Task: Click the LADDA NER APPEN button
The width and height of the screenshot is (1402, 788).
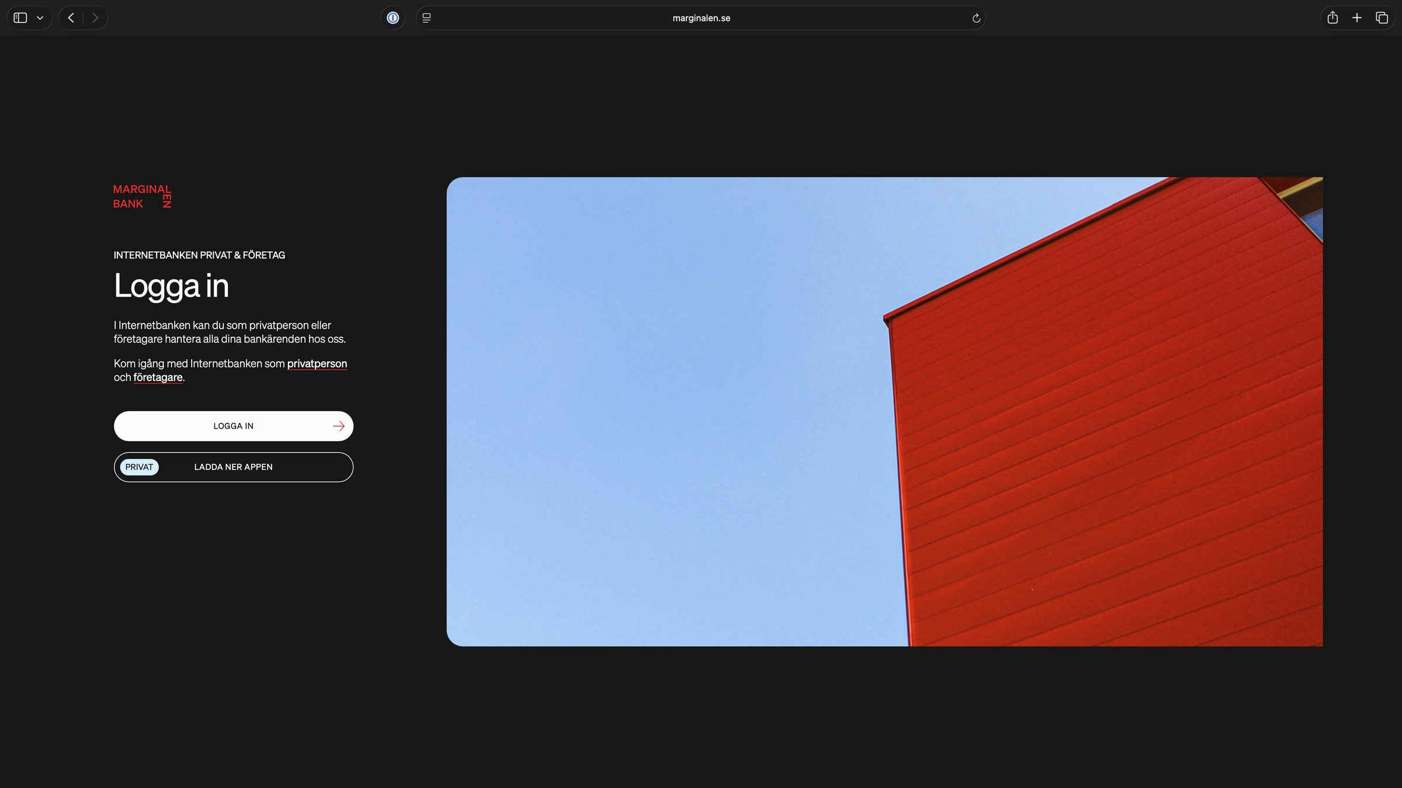Action: (x=234, y=467)
